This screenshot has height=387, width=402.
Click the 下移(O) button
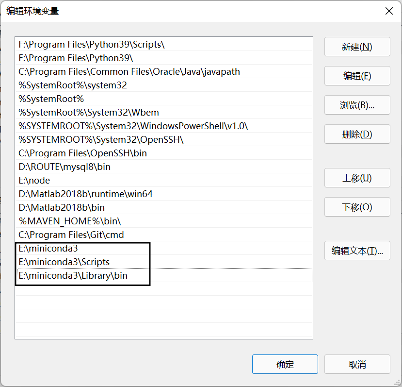click(x=357, y=207)
